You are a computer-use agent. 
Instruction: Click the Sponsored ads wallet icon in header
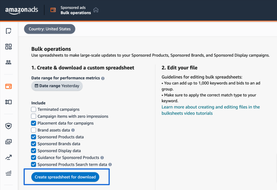tap(53, 10)
